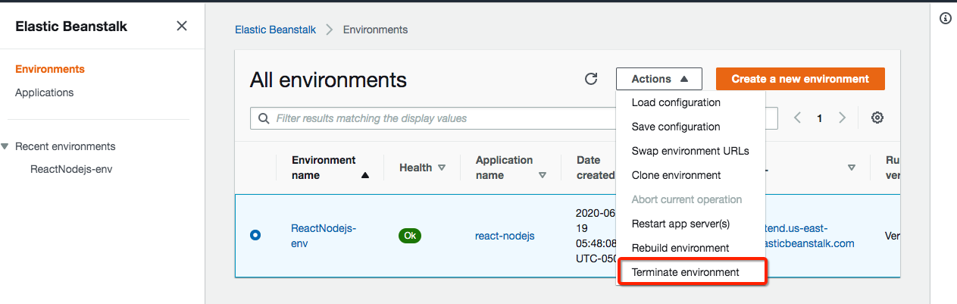Select Rebuild environment menu option
957x304 pixels.
(680, 248)
